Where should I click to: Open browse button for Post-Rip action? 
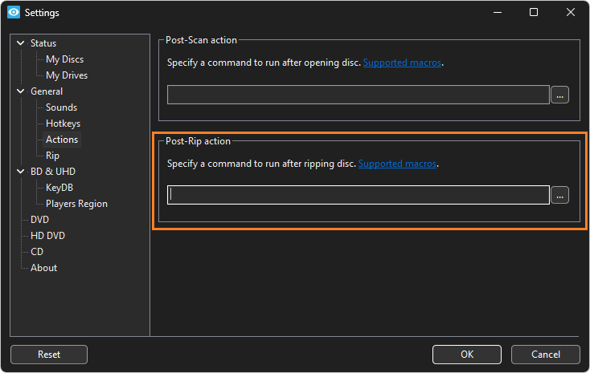559,196
